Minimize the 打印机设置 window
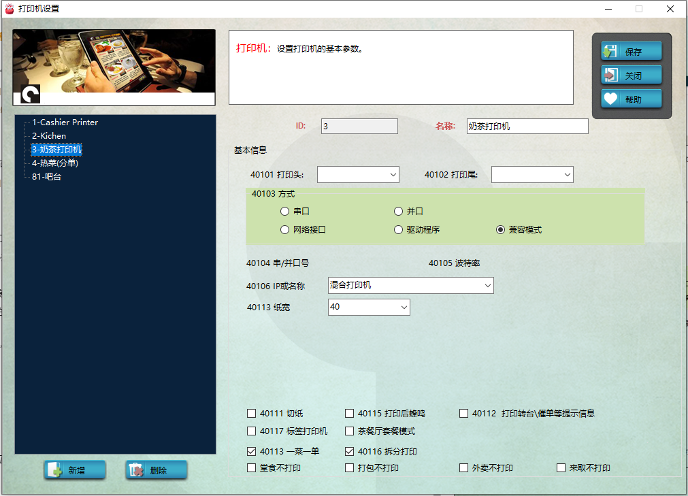688x496 pixels. tap(608, 9)
